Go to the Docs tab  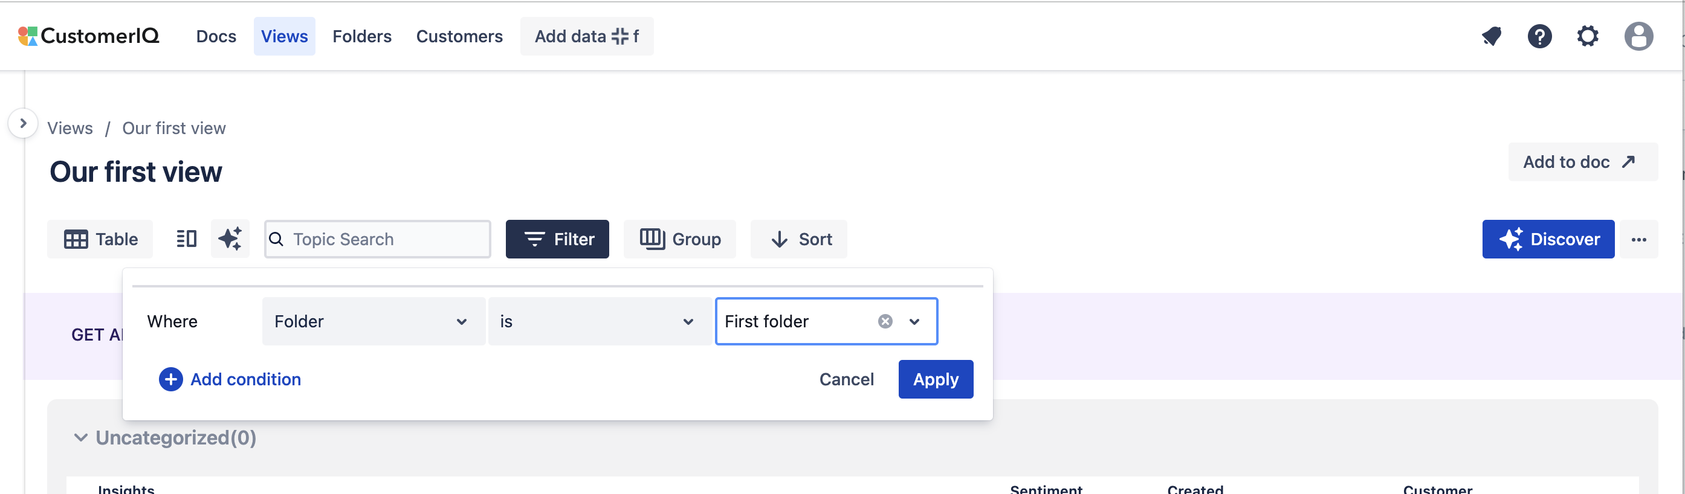click(x=216, y=36)
